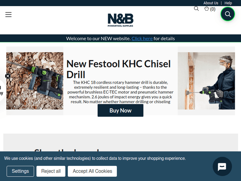Open the live chat bubble icon
The height and width of the screenshot is (181, 241).
222,167
